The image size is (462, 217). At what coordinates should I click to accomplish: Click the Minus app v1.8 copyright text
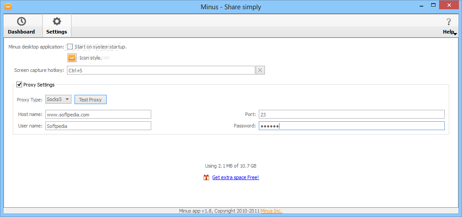(219, 211)
